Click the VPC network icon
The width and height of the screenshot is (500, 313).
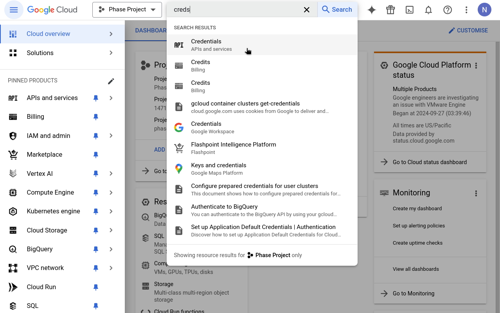click(13, 268)
